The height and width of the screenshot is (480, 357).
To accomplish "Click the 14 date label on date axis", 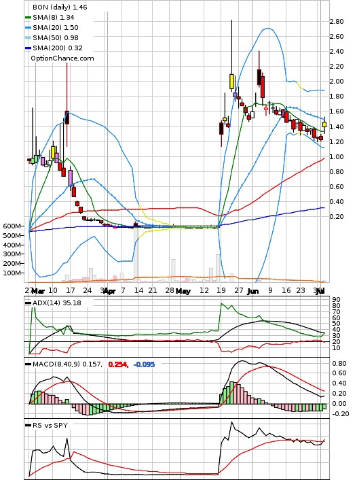I will (x=138, y=290).
